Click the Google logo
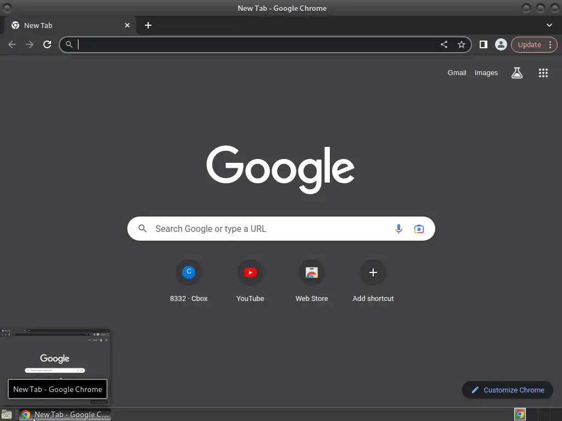 point(280,170)
